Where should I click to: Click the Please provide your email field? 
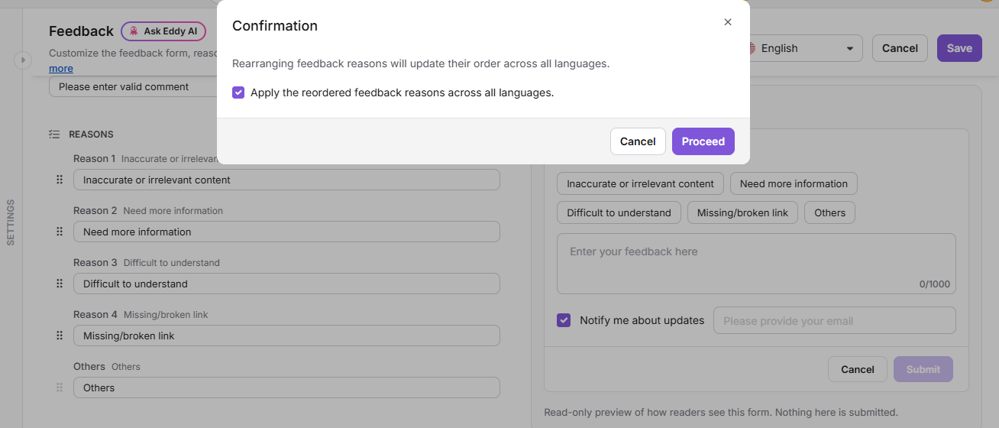tap(834, 320)
